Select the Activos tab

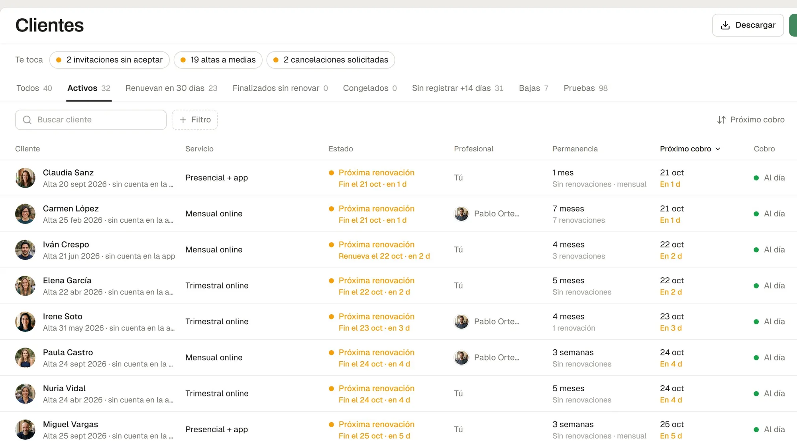[x=89, y=88]
